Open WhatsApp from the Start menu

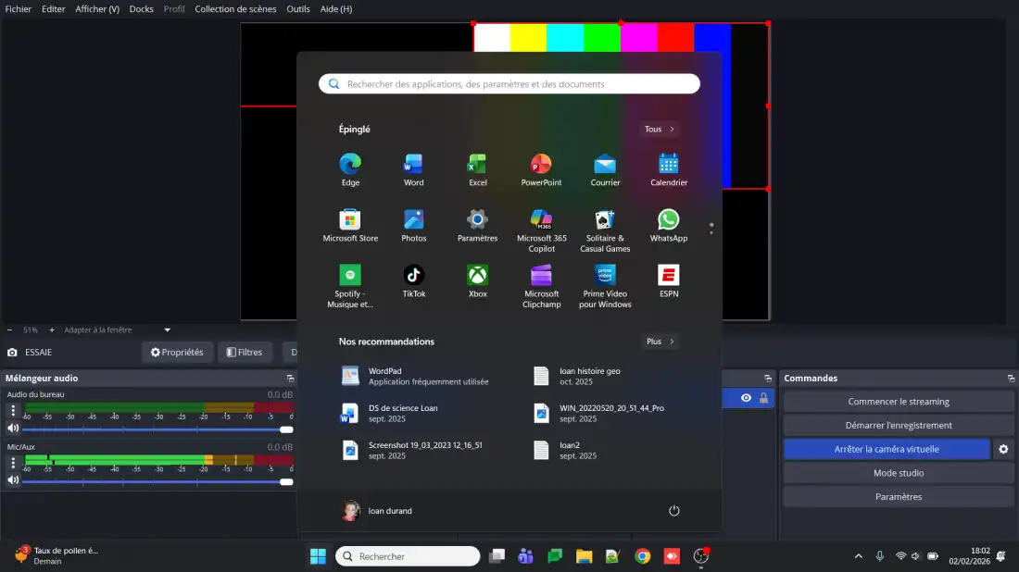point(668,219)
